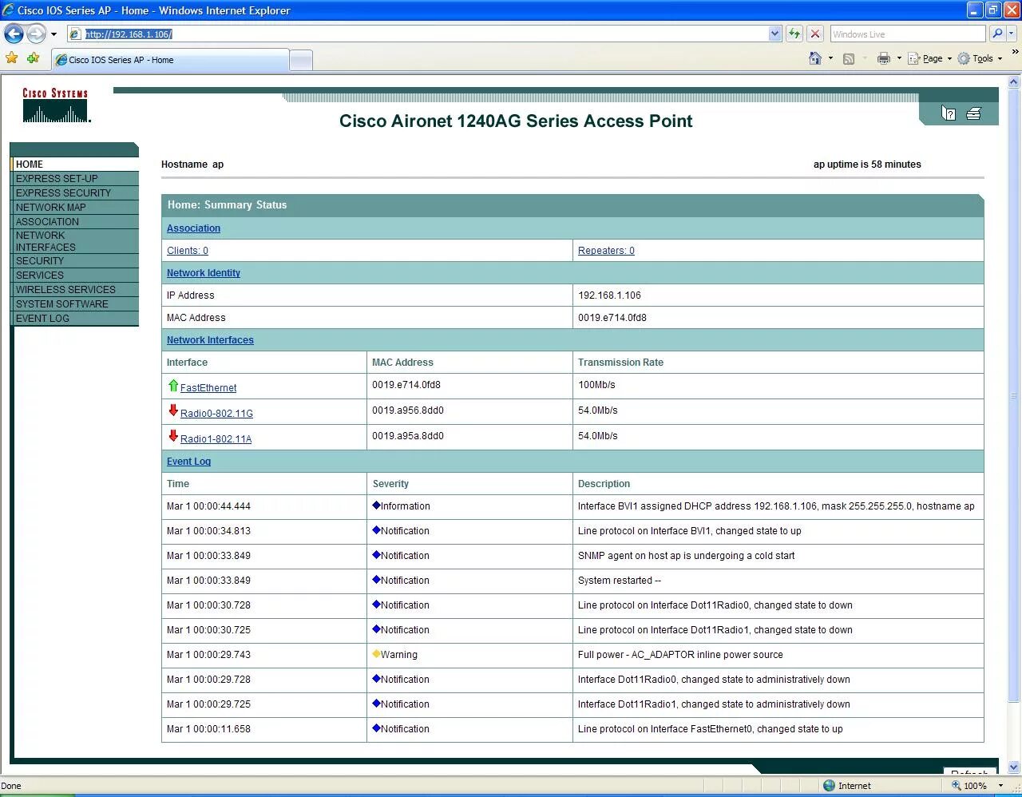Image resolution: width=1022 pixels, height=797 pixels.
Task: Click the Clients: 0 link
Action: [188, 251]
